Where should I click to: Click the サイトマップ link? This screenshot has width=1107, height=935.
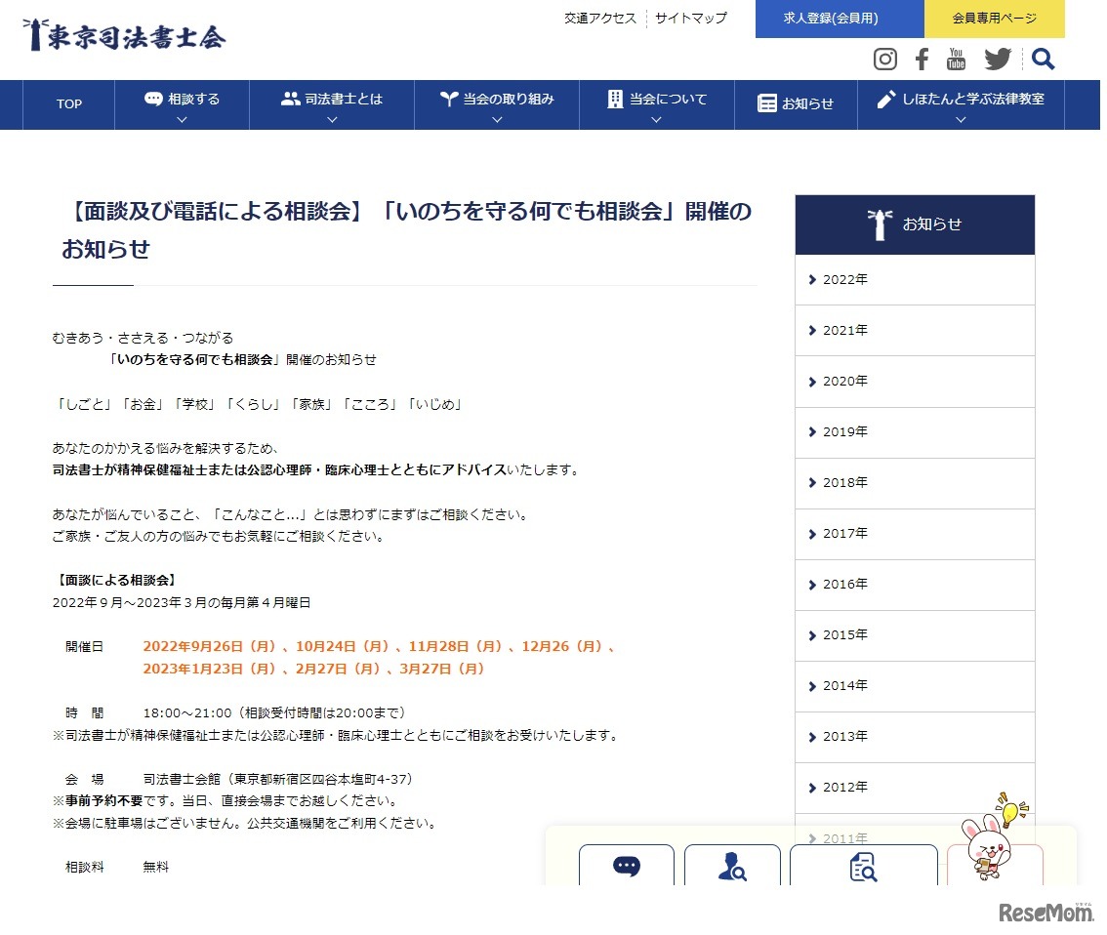click(x=691, y=18)
